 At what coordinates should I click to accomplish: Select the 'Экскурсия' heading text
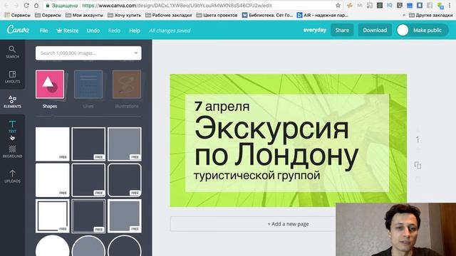click(x=271, y=129)
